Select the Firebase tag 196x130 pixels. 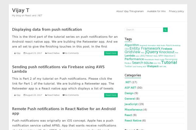(x=167, y=49)
